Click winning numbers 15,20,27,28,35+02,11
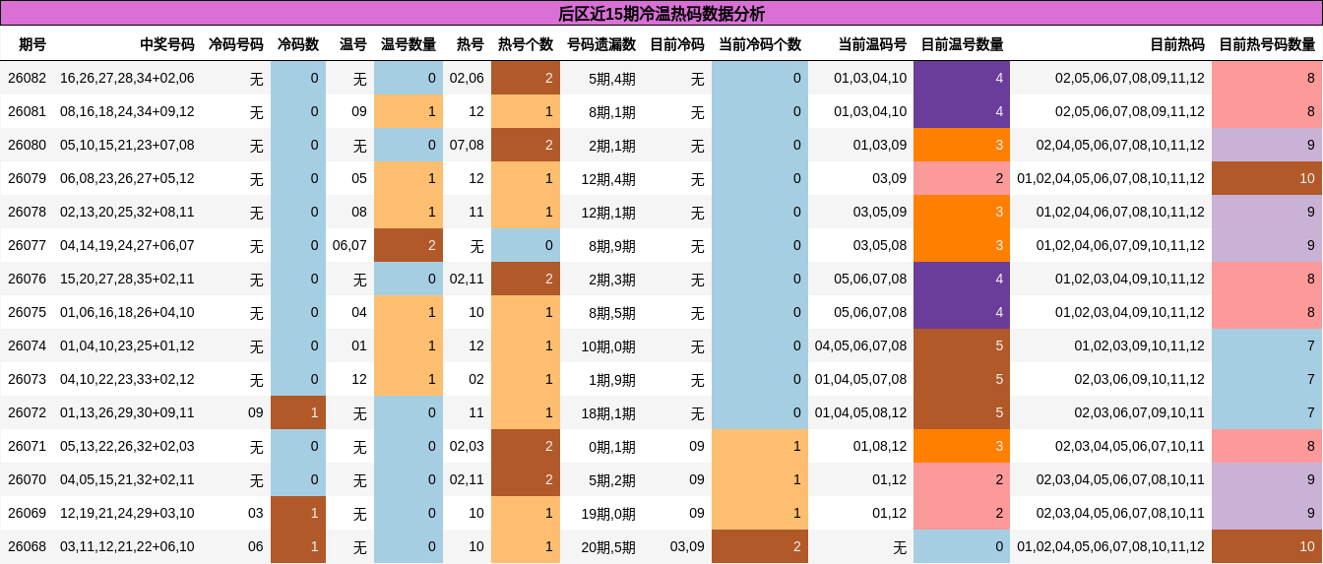1323x564 pixels. click(127, 279)
